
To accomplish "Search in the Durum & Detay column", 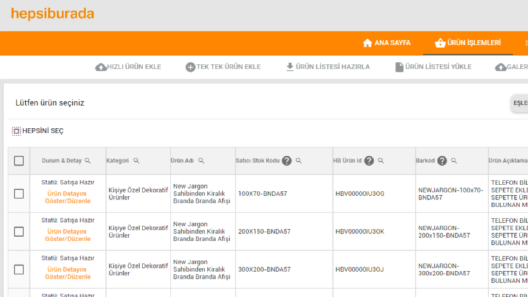I will tap(87, 160).
